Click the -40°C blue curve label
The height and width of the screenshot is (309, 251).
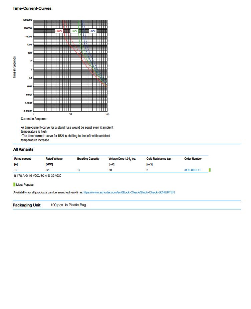pyautogui.click(x=92, y=31)
